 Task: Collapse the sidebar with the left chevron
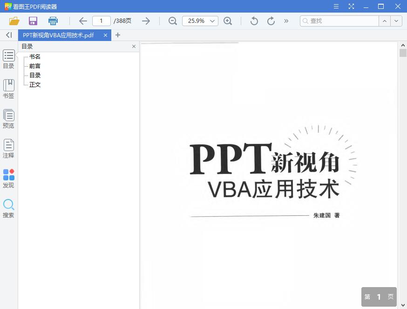(8, 35)
